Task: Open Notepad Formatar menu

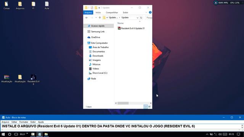Action: pos(24,122)
